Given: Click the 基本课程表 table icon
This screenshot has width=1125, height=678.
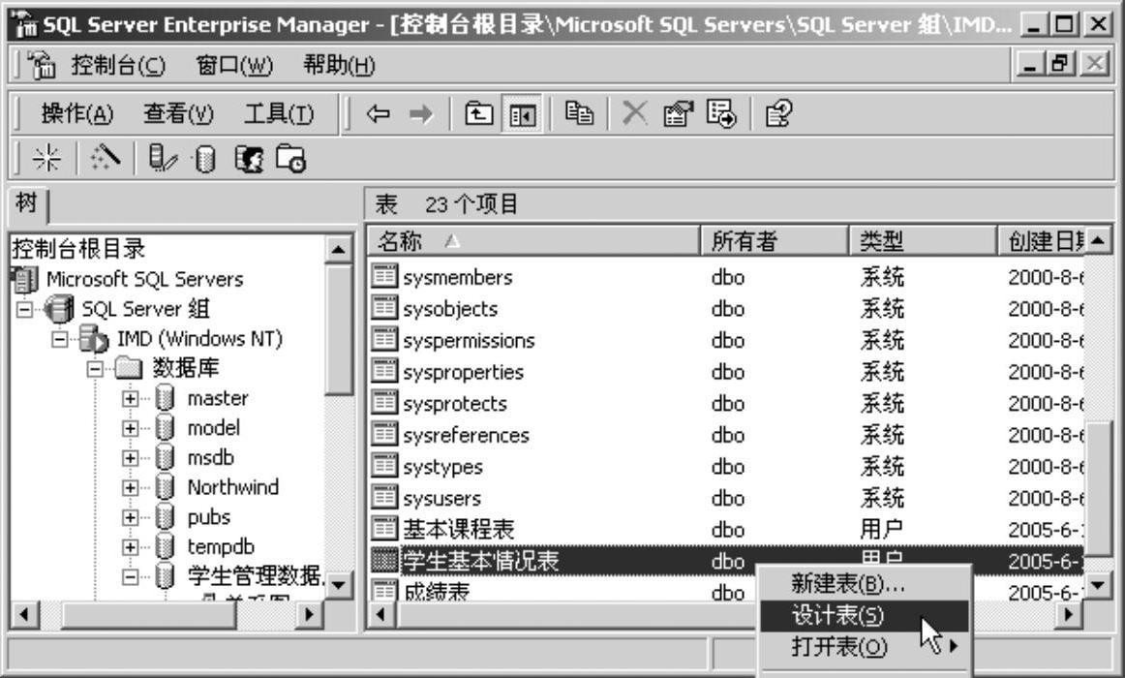Looking at the screenshot, I should [x=383, y=528].
